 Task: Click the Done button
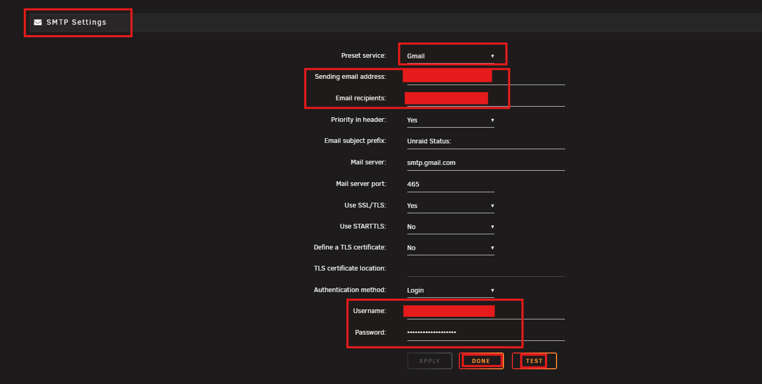pos(481,361)
